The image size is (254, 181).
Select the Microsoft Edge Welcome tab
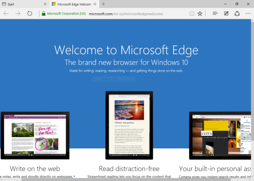74,4
